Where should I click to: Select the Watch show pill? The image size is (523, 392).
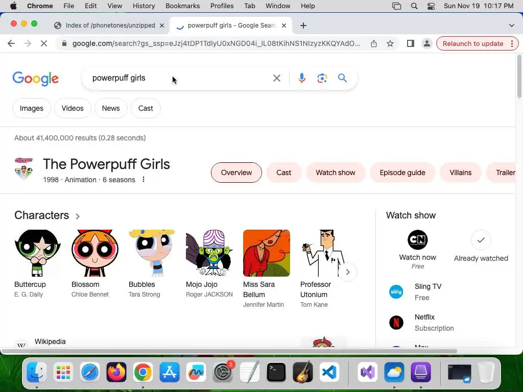(x=336, y=173)
